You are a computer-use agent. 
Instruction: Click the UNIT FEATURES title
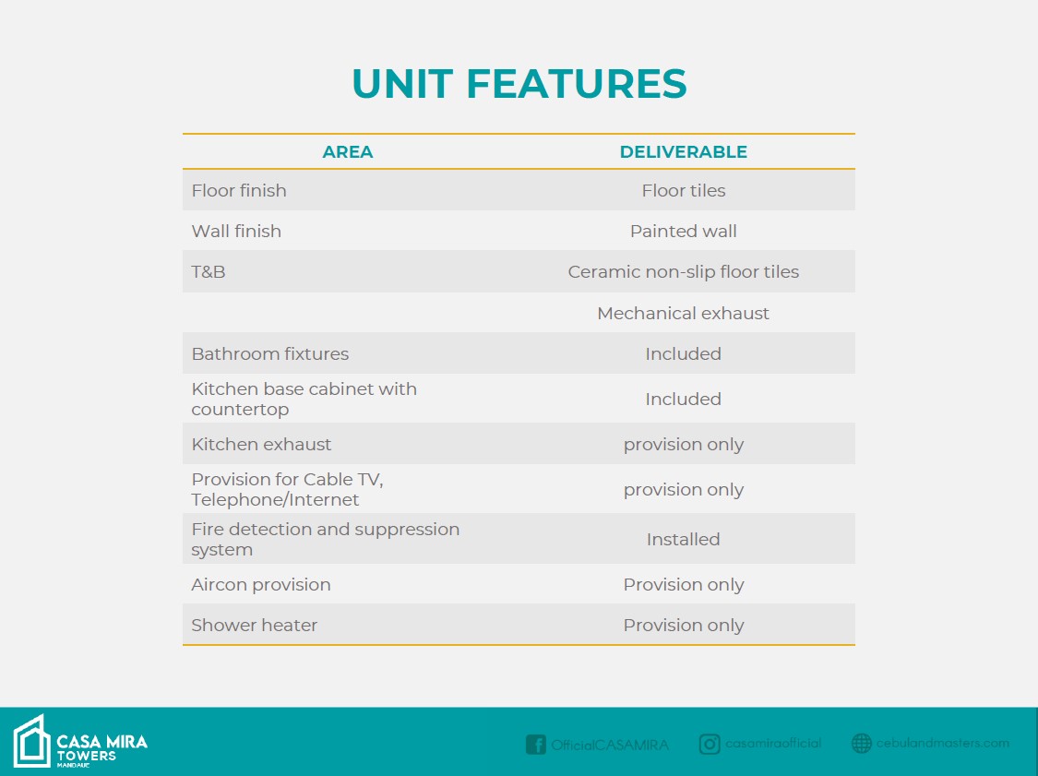coord(519,84)
